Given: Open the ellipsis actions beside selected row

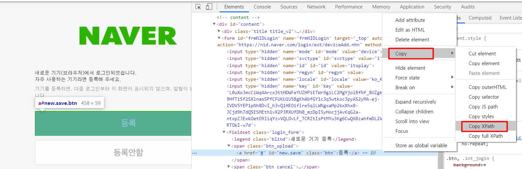Looking at the screenshot, I should pos(195,153).
